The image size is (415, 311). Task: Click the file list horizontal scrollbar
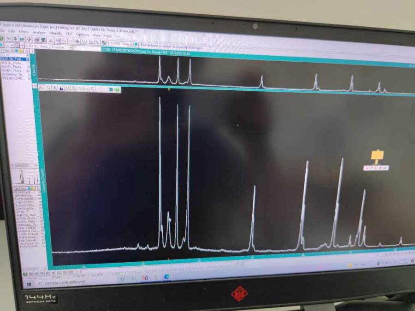(24, 165)
